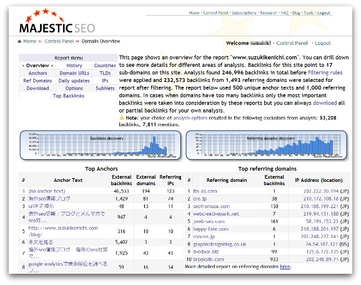Click IP address 210.172.108.18
Image resolution: width=361 pixels, height=285 pixels.
click(x=320, y=199)
